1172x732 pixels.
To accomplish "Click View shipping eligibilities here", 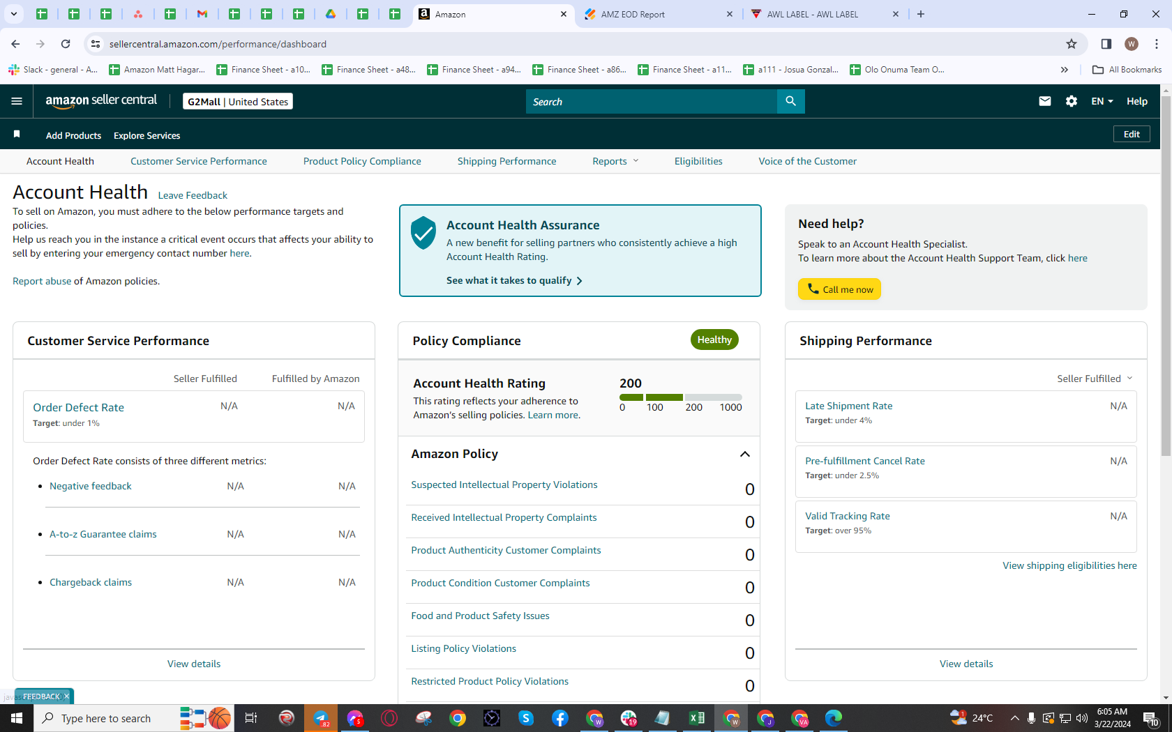I will (x=1069, y=565).
